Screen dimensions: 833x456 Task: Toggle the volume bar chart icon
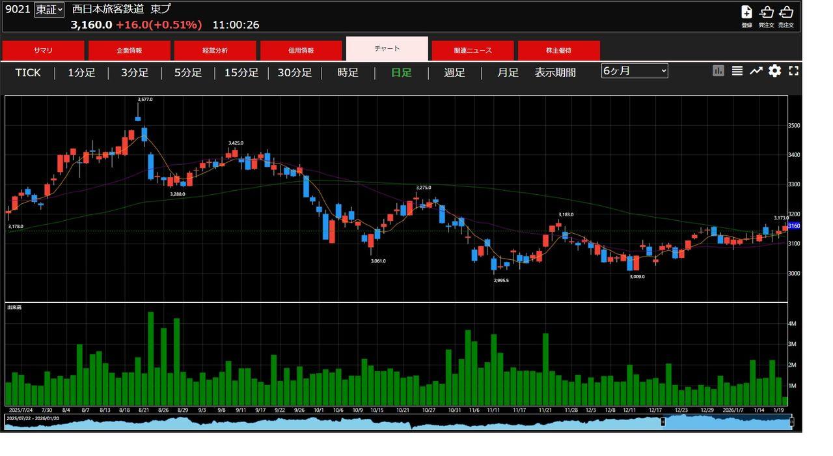[718, 71]
